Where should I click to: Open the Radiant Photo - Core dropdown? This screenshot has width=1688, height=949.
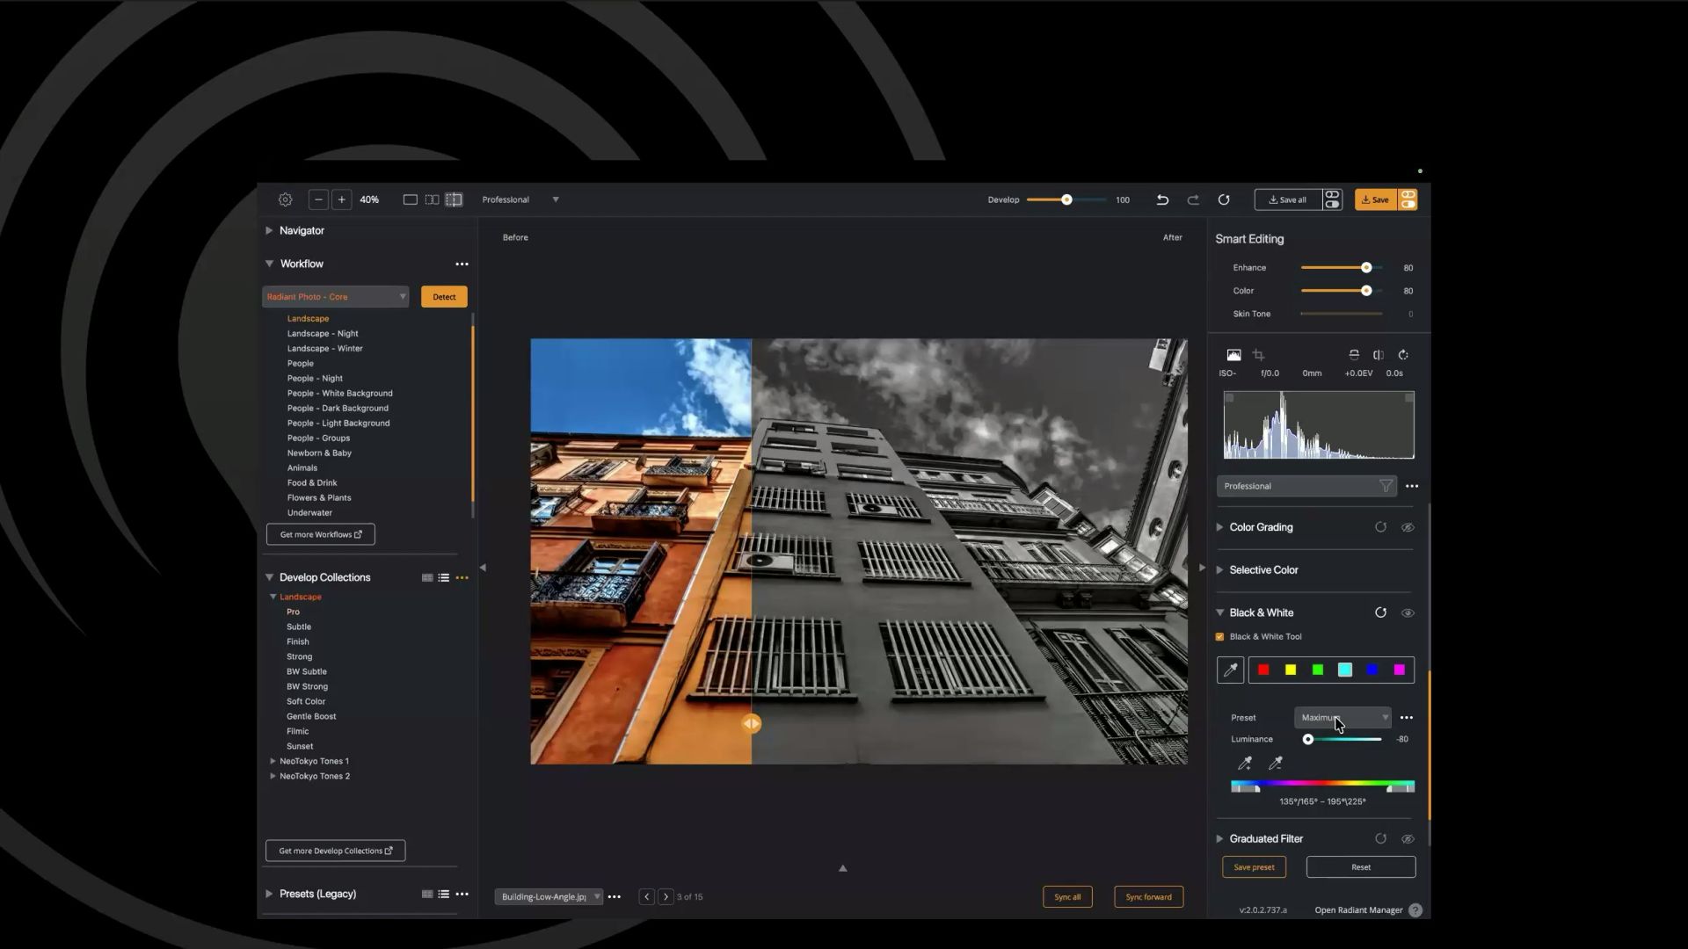click(x=336, y=296)
